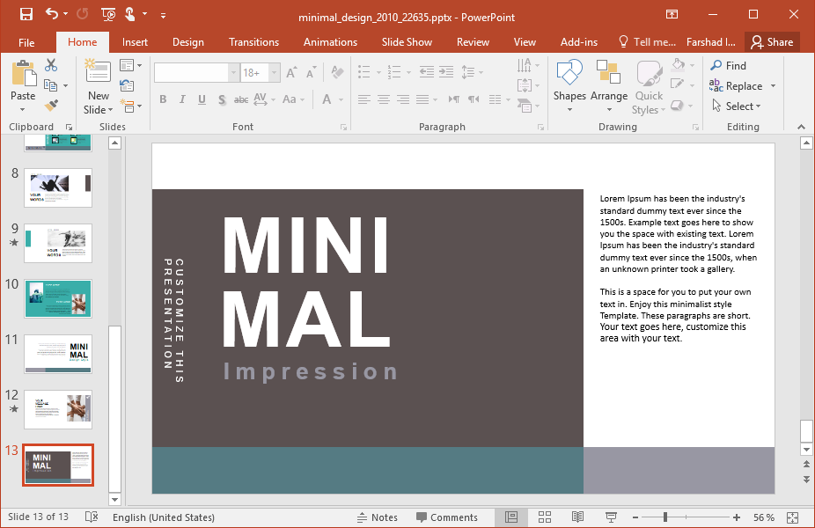This screenshot has height=528, width=815.
Task: Open the font size dropdown
Action: point(275,73)
